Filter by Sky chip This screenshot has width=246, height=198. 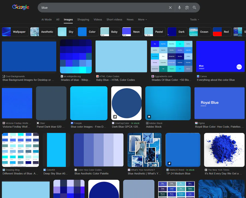click(67, 32)
